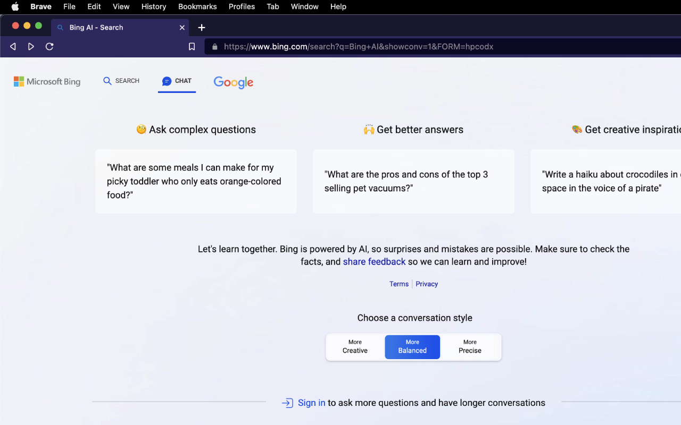Image resolution: width=681 pixels, height=425 pixels.
Task: Go forward to next page
Action: [x=31, y=47]
